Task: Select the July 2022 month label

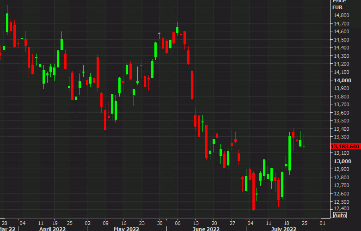Action: click(x=283, y=229)
